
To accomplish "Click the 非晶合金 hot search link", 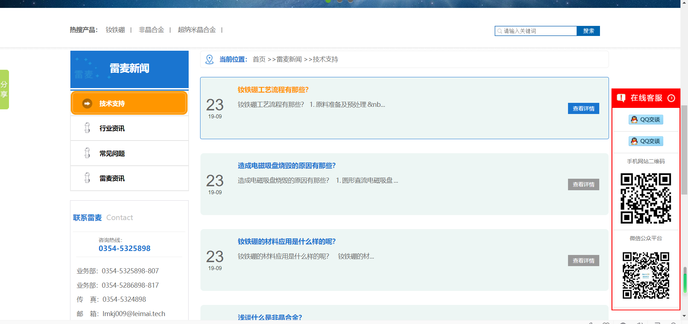I will click(151, 30).
